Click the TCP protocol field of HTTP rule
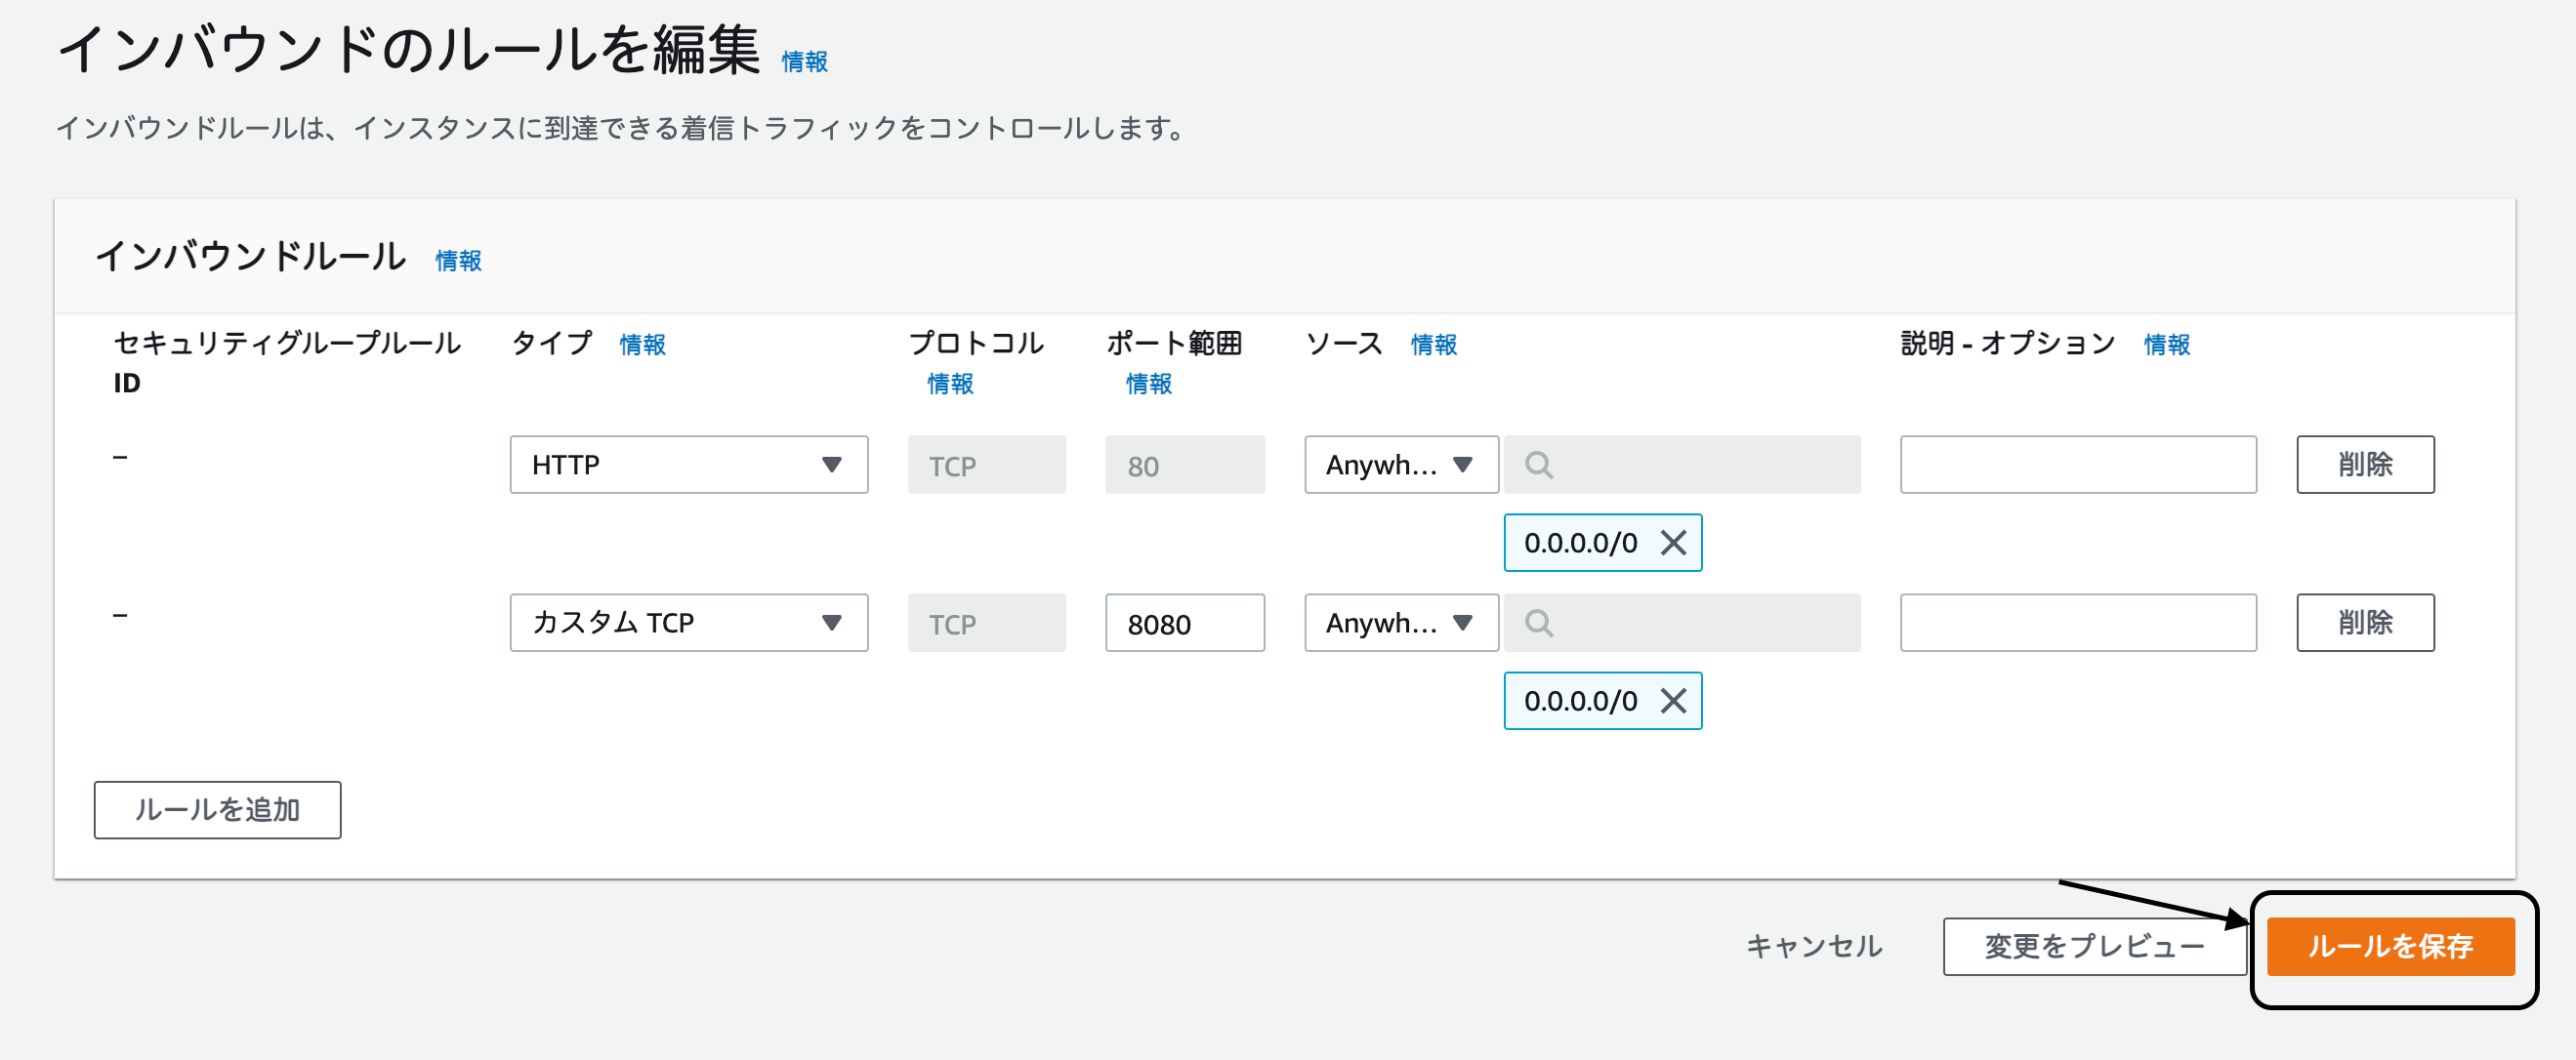 pos(986,465)
